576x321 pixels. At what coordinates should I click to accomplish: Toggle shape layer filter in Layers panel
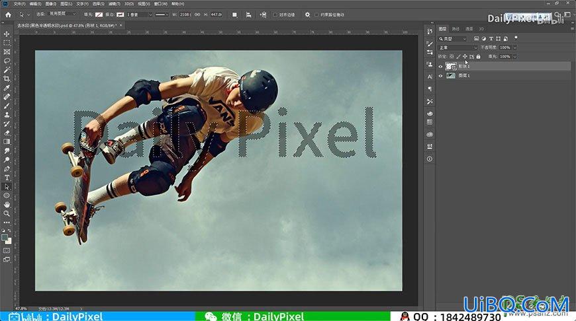498,38
